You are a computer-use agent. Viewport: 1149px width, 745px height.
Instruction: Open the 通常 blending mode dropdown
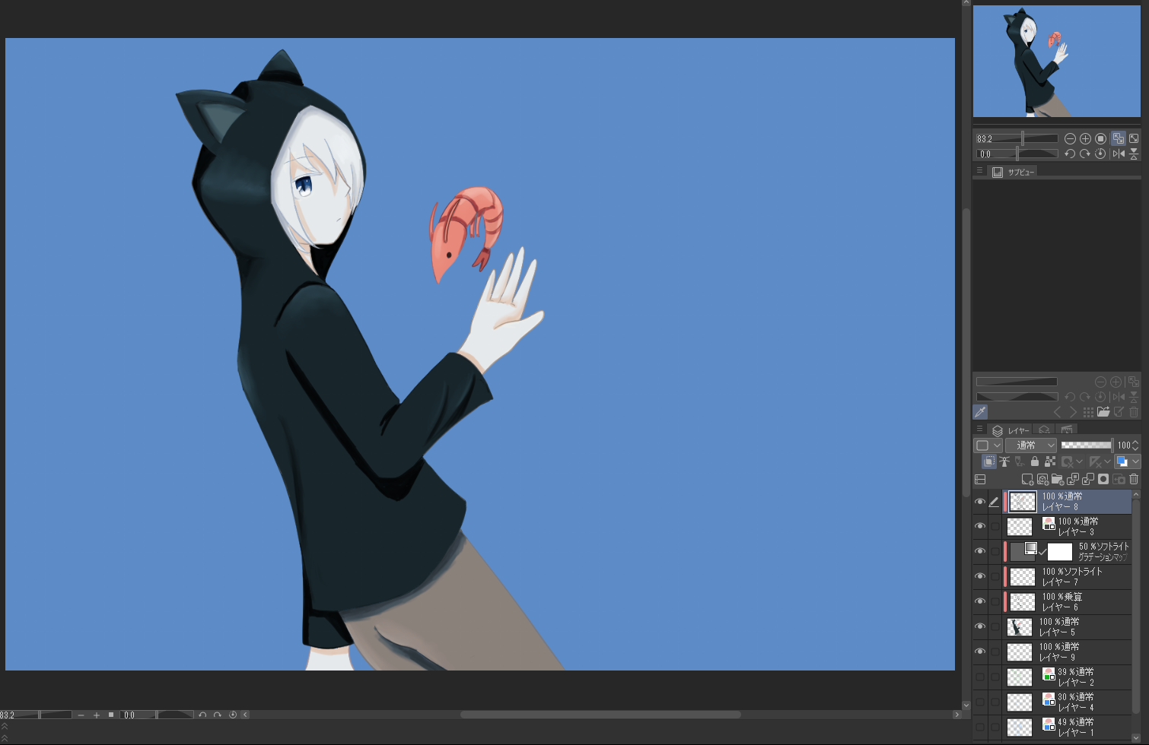1031,445
